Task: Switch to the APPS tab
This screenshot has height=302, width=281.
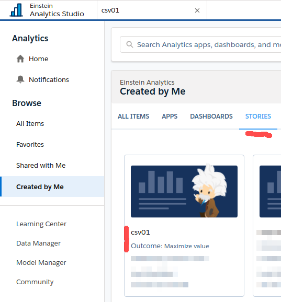Action: pyautogui.click(x=170, y=117)
